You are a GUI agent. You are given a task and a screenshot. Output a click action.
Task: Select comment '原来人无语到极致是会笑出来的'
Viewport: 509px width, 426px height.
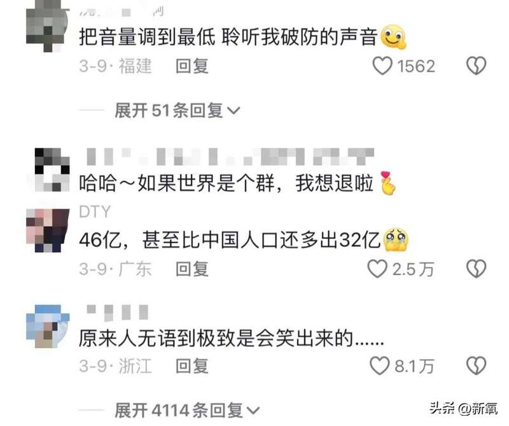coord(232,338)
